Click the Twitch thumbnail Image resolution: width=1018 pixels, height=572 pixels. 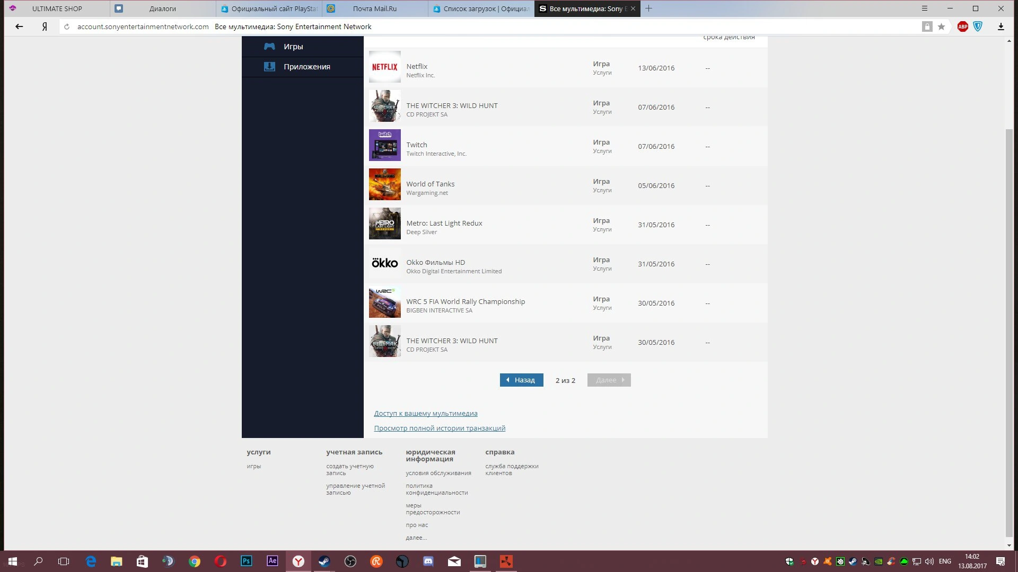tap(385, 145)
